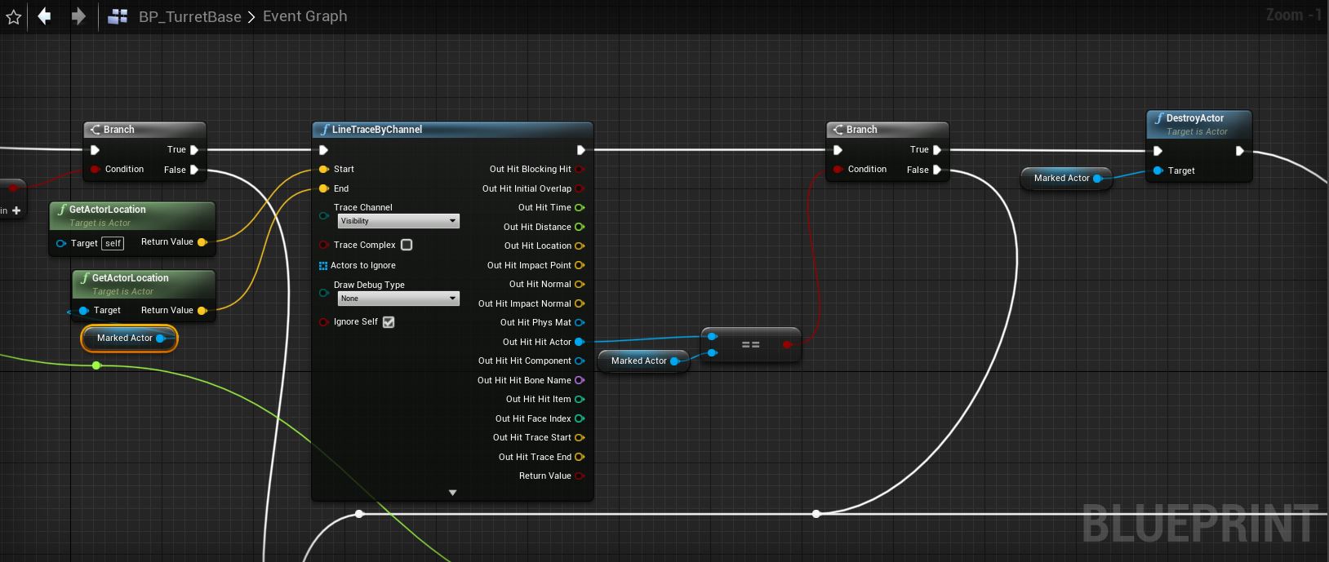
Task: Click the left Branch False exec pin
Action: click(x=194, y=170)
